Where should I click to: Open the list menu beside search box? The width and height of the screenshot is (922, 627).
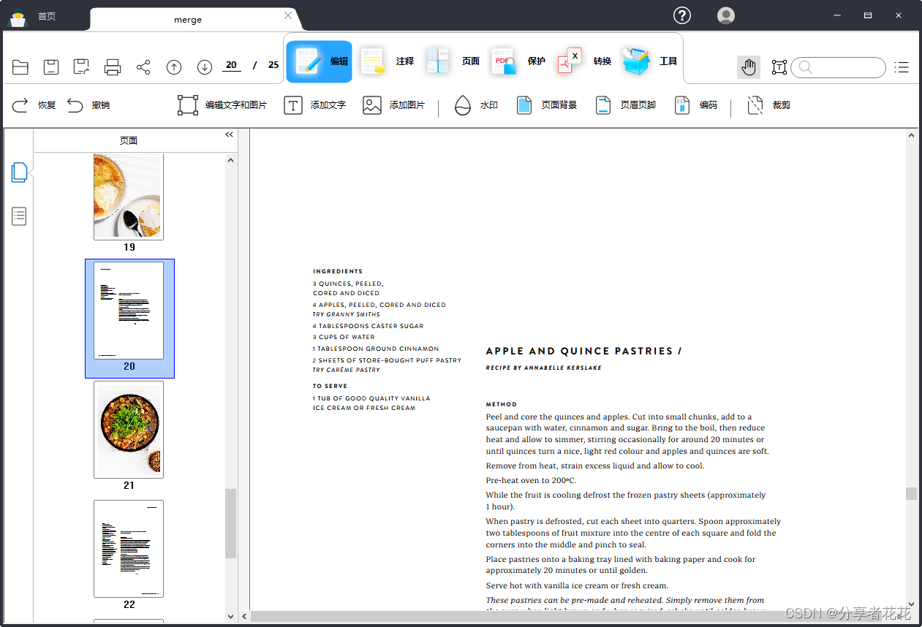tap(902, 67)
